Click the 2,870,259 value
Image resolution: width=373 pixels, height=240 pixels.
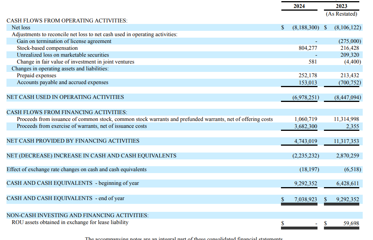348,156
